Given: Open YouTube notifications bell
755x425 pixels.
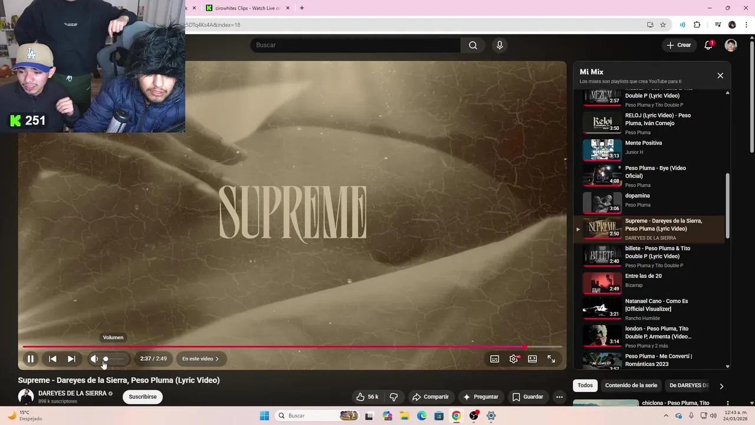Looking at the screenshot, I should pyautogui.click(x=709, y=45).
